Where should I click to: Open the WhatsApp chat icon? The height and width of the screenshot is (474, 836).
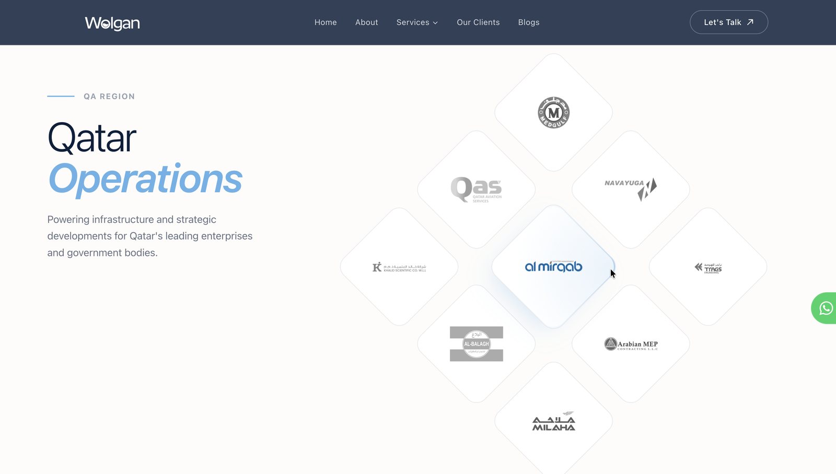click(x=826, y=308)
